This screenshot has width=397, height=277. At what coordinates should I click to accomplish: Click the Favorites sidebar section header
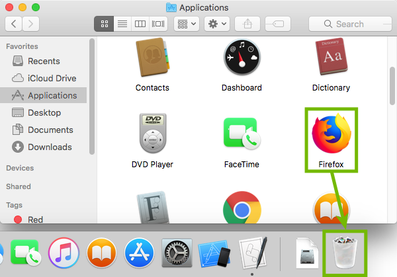pos(22,46)
